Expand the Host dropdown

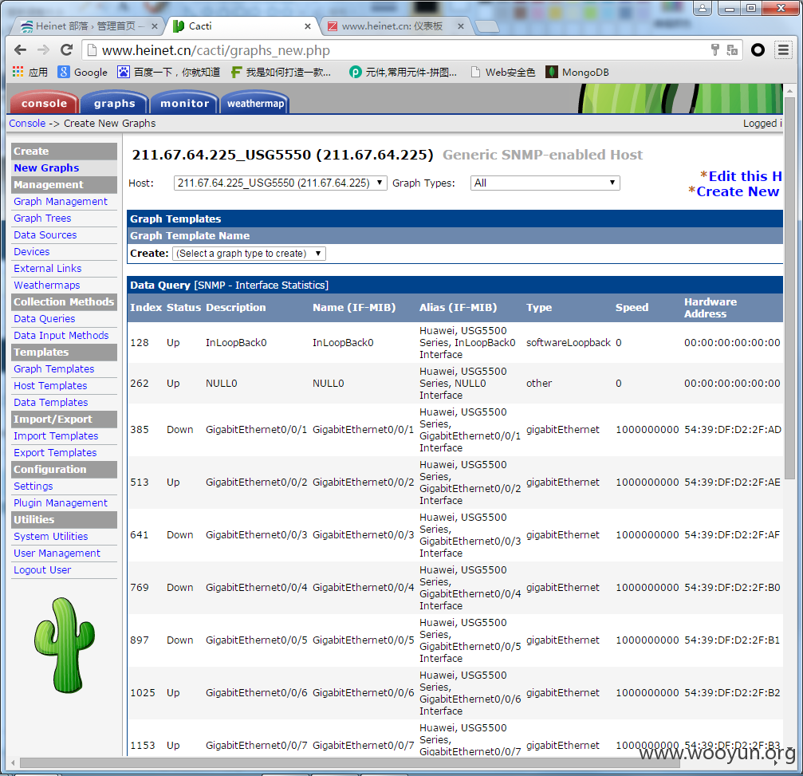coord(280,183)
